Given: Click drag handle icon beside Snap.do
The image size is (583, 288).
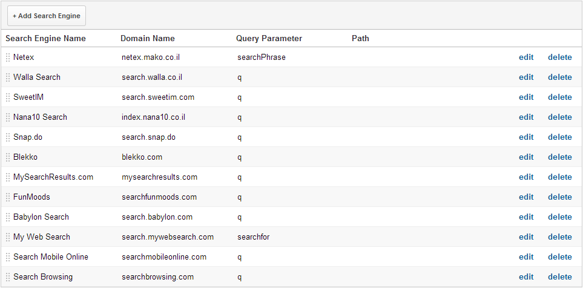Looking at the screenshot, I should pos(8,137).
